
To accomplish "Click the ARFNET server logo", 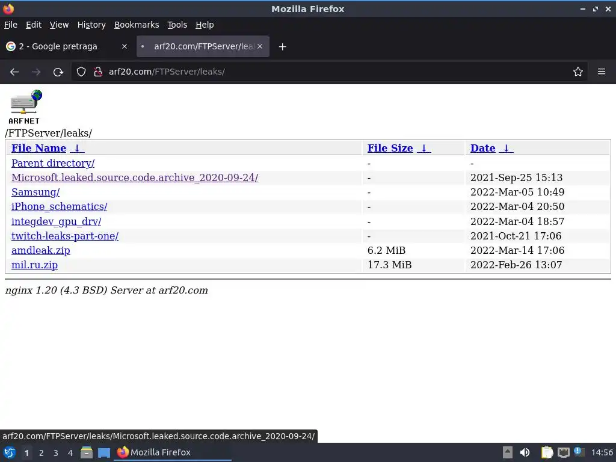I will [x=25, y=107].
